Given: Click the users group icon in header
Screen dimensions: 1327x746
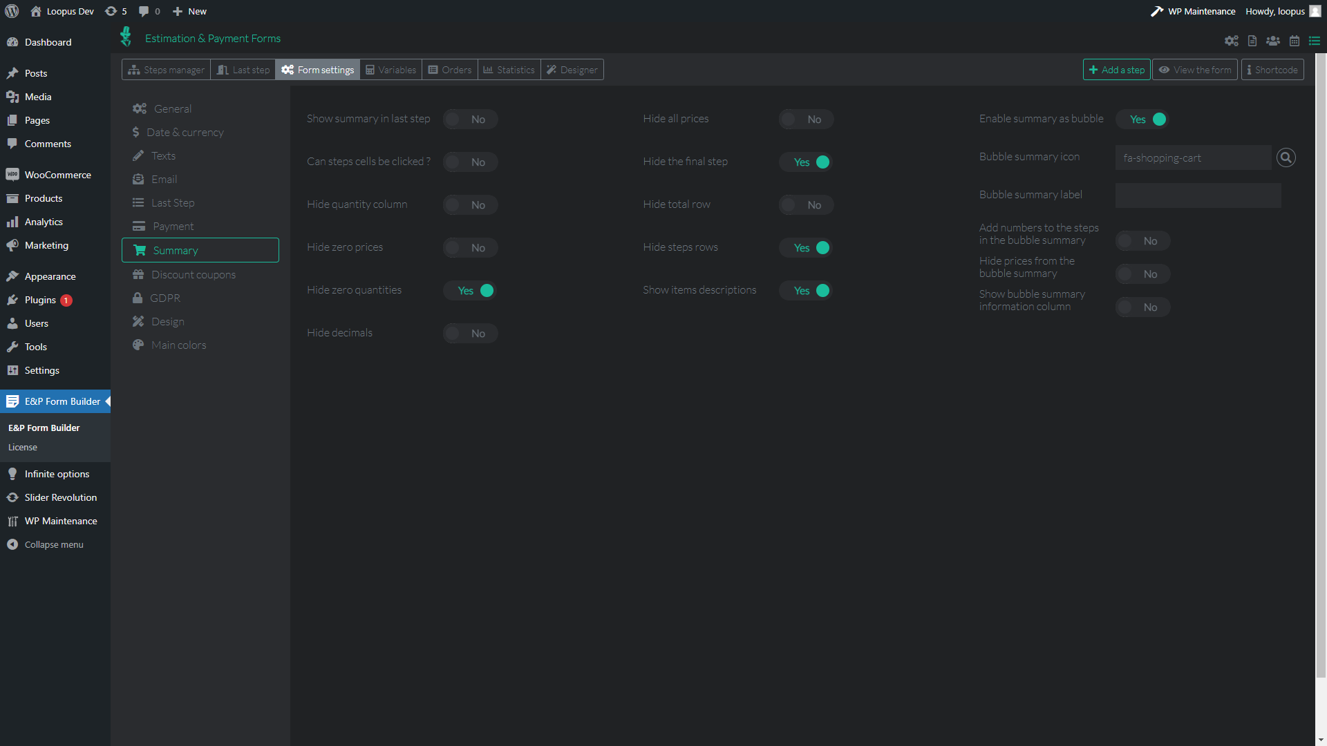Looking at the screenshot, I should point(1273,41).
